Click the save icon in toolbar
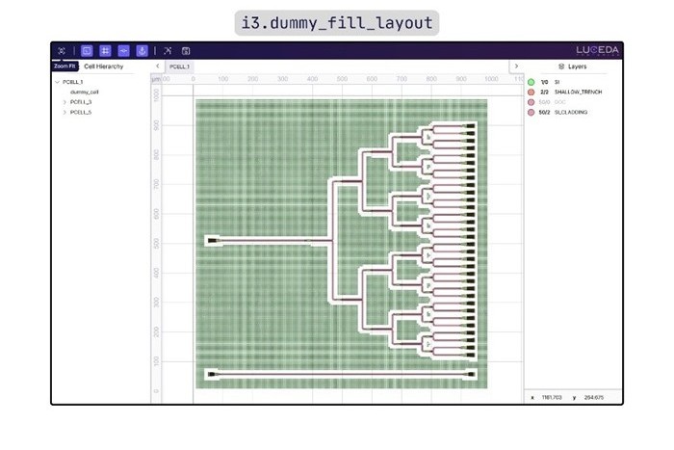The image size is (674, 450). (186, 50)
